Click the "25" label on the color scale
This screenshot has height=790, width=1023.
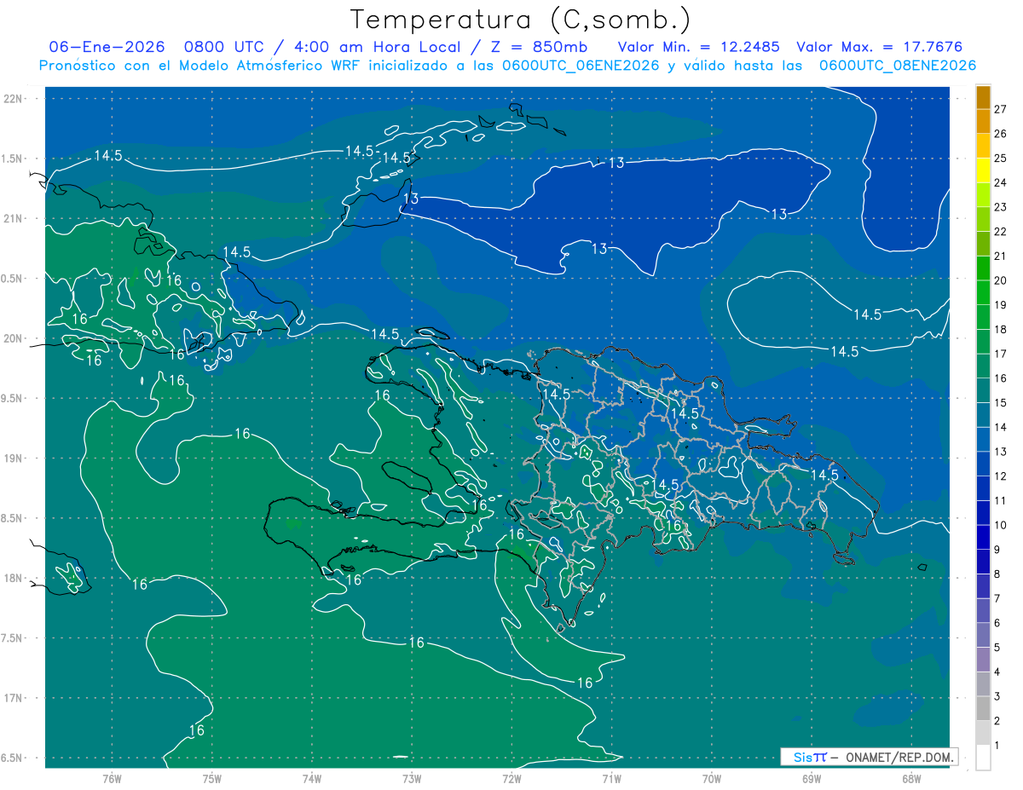pyautogui.click(x=1001, y=159)
